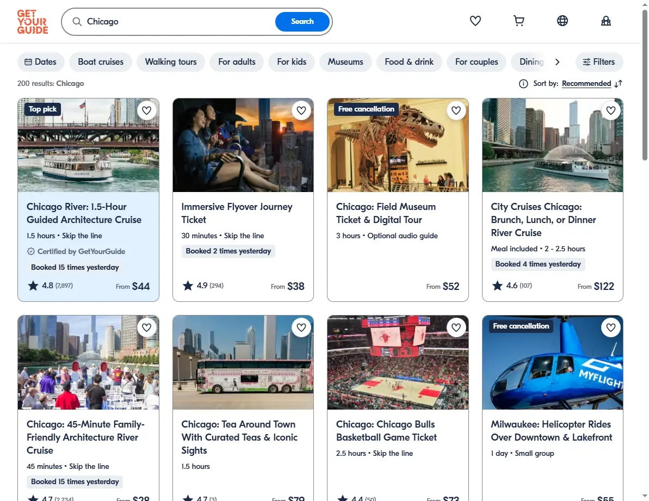Click the 4.6 star rating
This screenshot has width=649, height=501.
[512, 286]
